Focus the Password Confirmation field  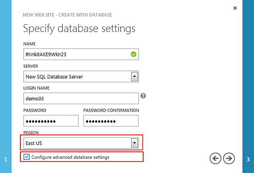111,121
